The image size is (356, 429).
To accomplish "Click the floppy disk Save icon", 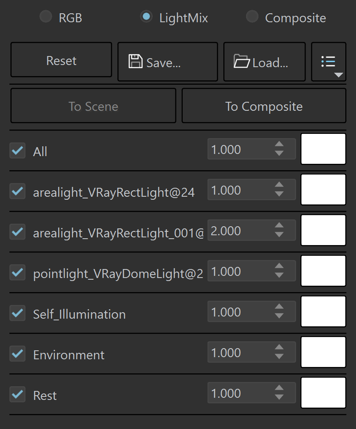I will (136, 61).
